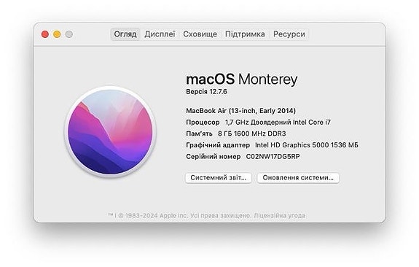This screenshot has height=267, width=419.
Task: Open the Дисплеї tab
Action: pos(160,34)
